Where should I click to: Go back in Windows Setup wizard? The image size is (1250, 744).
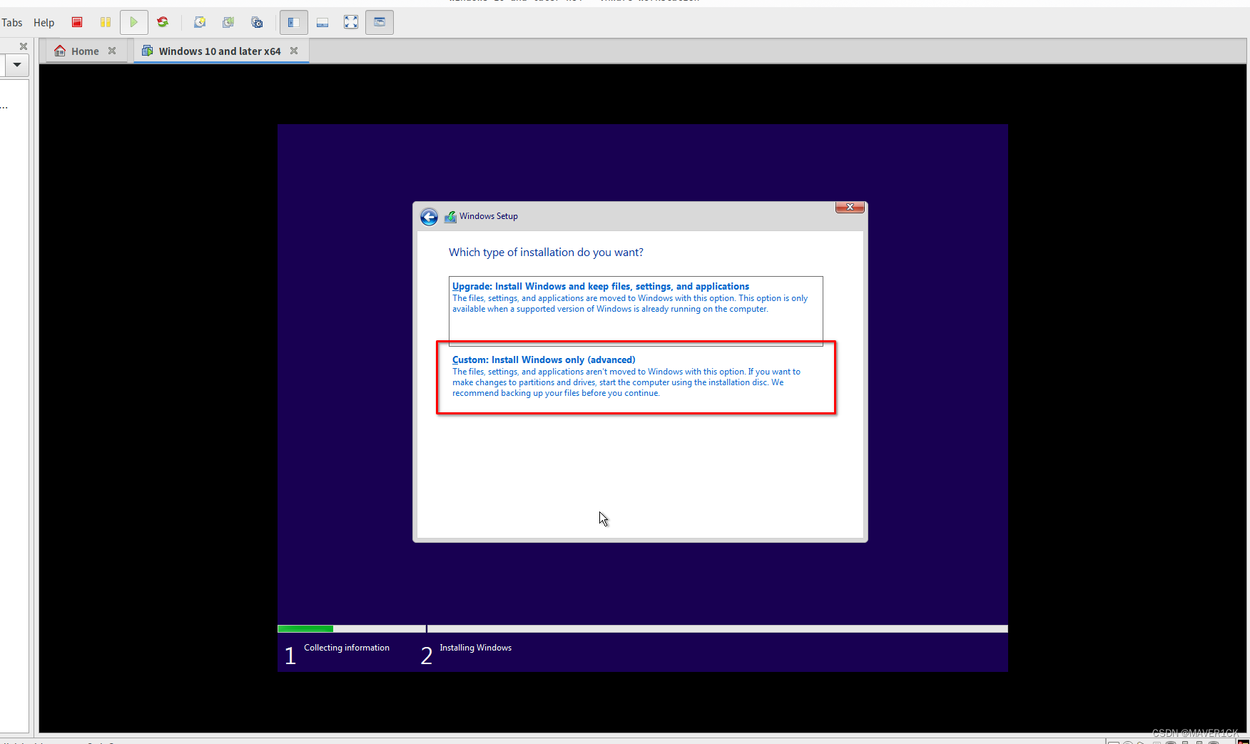pos(429,217)
